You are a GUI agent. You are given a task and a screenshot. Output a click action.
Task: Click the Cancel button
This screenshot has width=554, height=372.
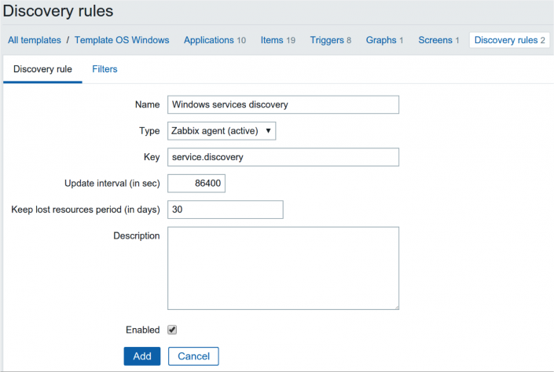coord(193,356)
